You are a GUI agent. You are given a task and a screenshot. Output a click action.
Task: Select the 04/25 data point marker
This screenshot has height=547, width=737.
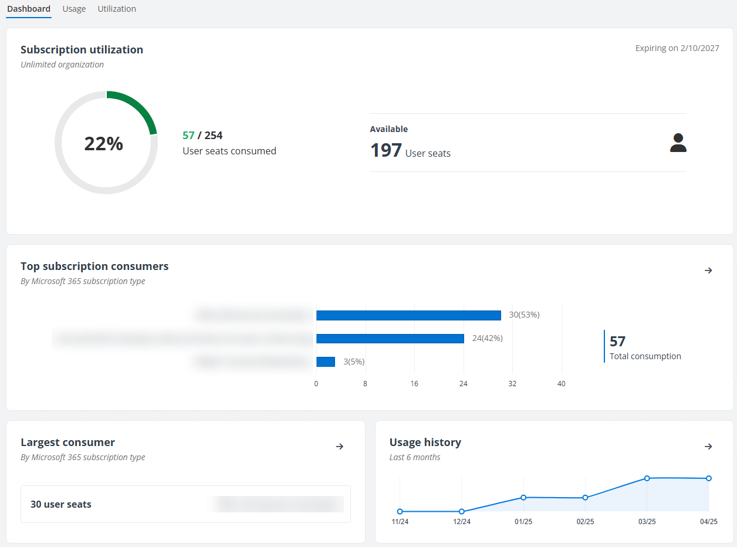709,478
